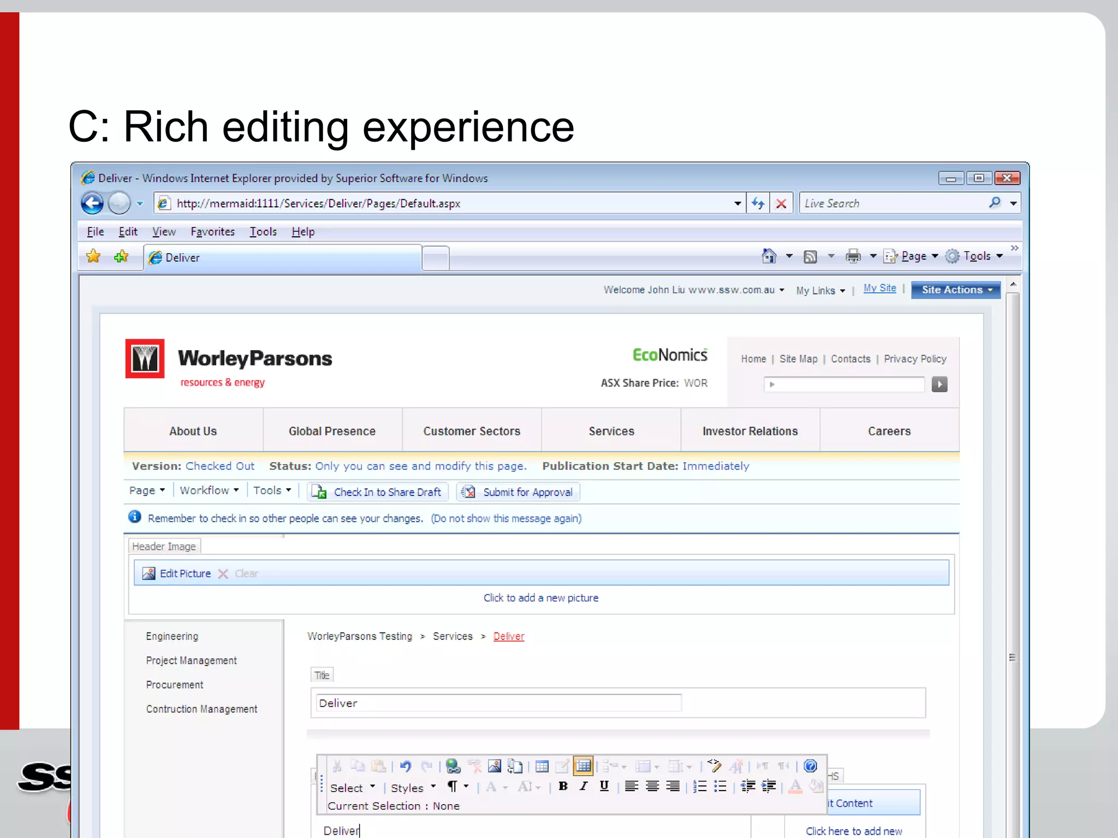Click Edit Picture in Header Image
The height and width of the screenshot is (838, 1118).
pos(177,573)
